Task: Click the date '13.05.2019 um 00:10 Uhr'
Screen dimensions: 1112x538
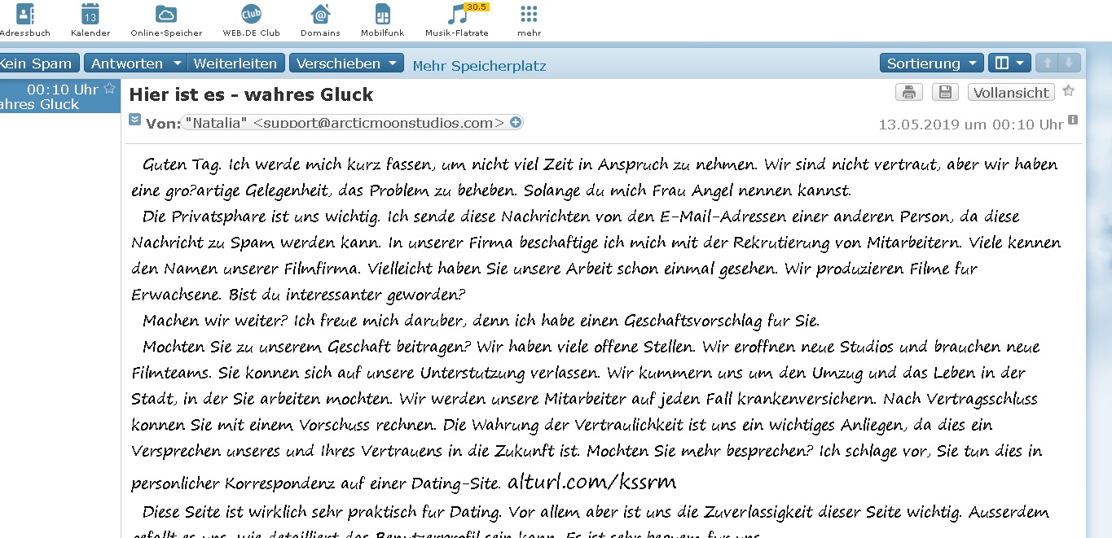Action: click(x=970, y=125)
